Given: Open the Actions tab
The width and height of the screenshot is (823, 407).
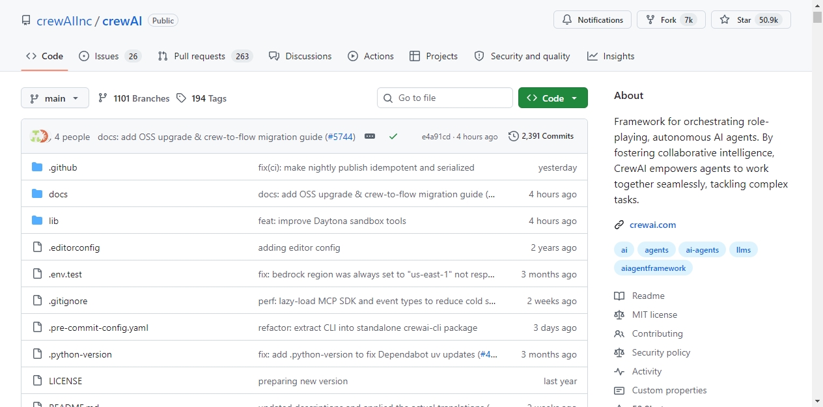Looking at the screenshot, I should (x=371, y=57).
